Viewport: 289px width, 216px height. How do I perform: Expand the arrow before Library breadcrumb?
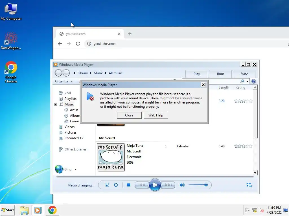[x=75, y=73]
